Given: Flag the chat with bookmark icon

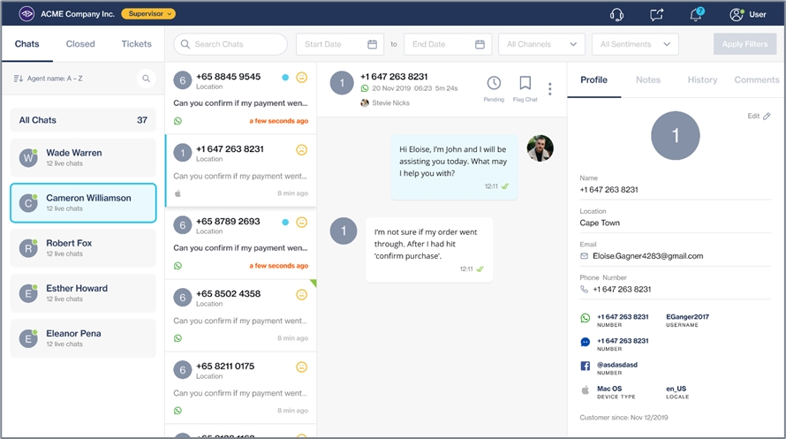Looking at the screenshot, I should pos(525,83).
